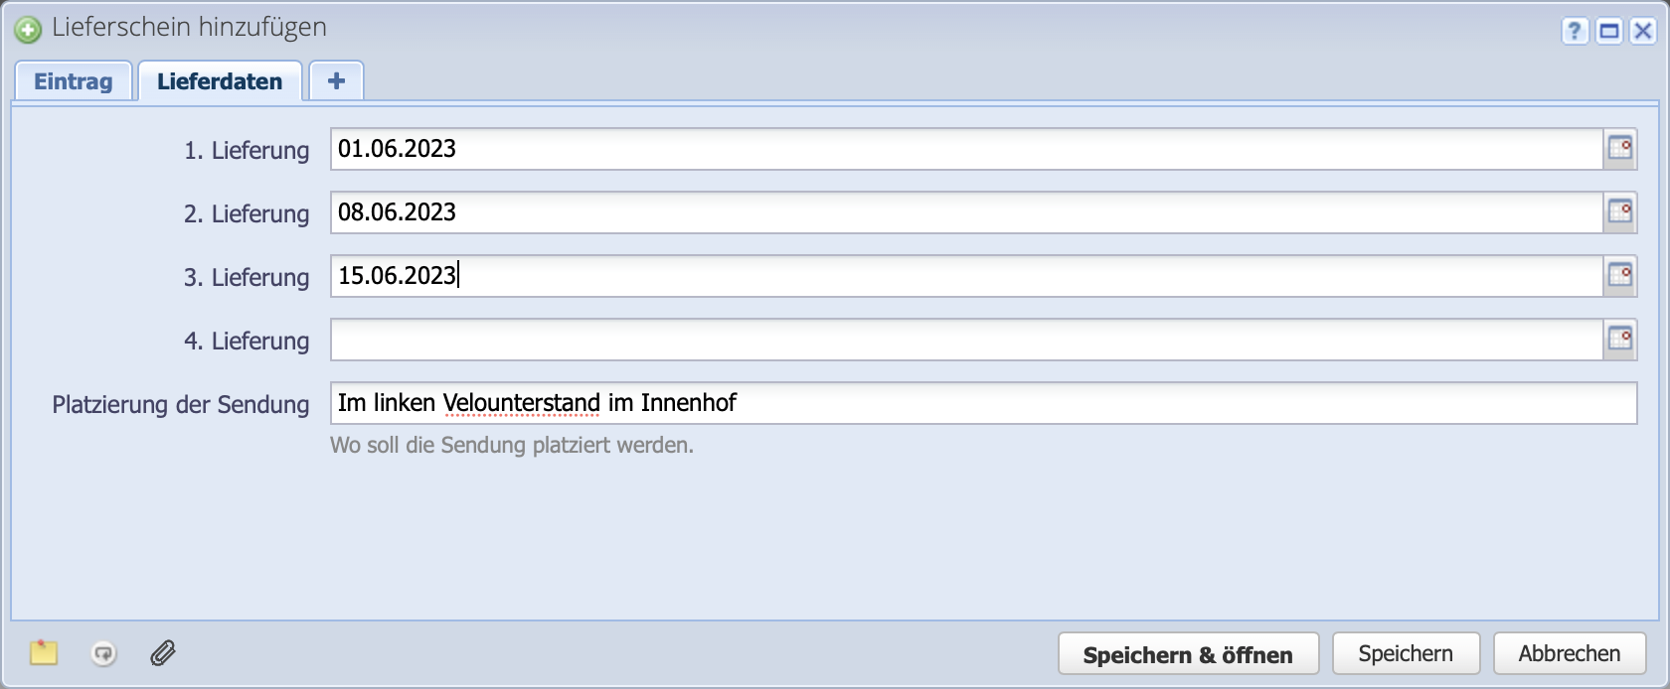This screenshot has width=1670, height=689.
Task: Close the Lieferschein hinzufügen dialog
Action: [1643, 32]
